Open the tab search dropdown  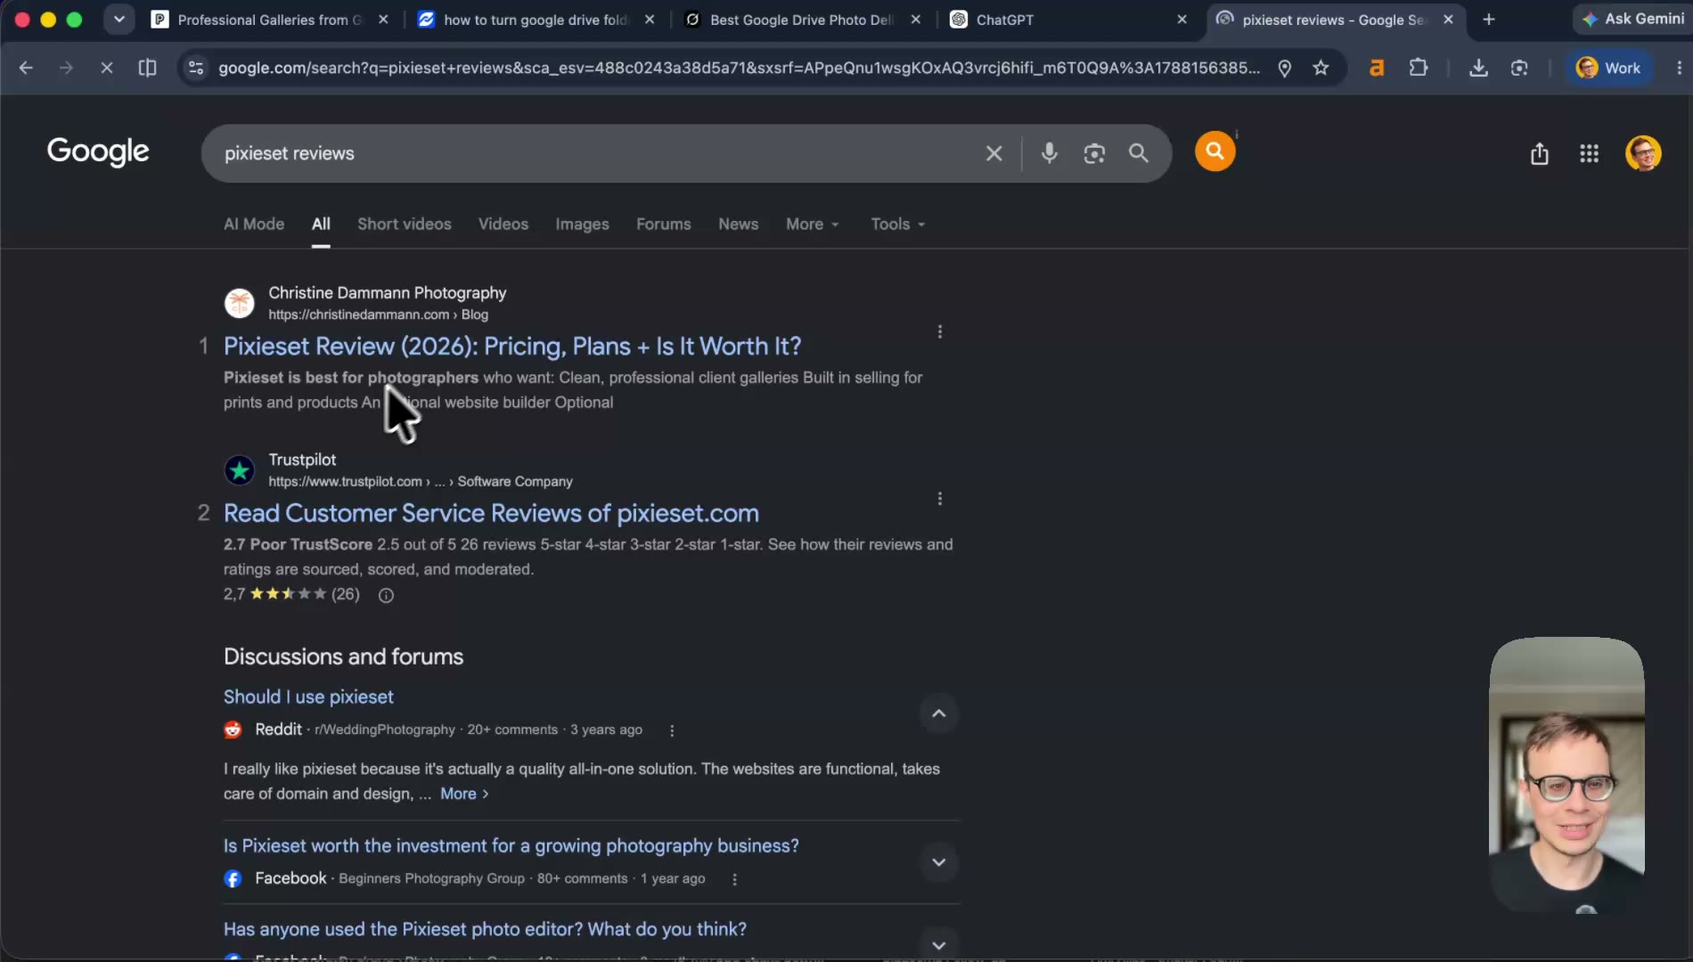pyautogui.click(x=119, y=20)
